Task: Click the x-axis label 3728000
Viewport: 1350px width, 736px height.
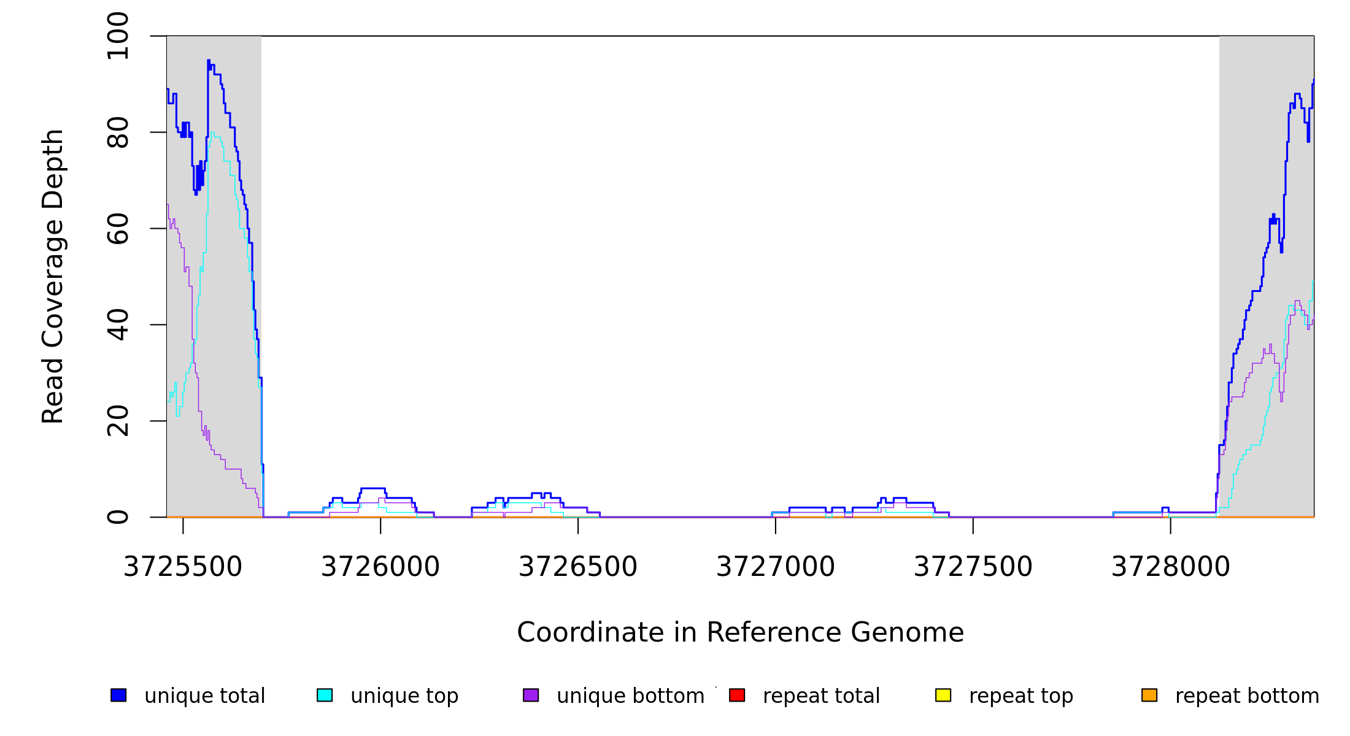Action: [1171, 567]
